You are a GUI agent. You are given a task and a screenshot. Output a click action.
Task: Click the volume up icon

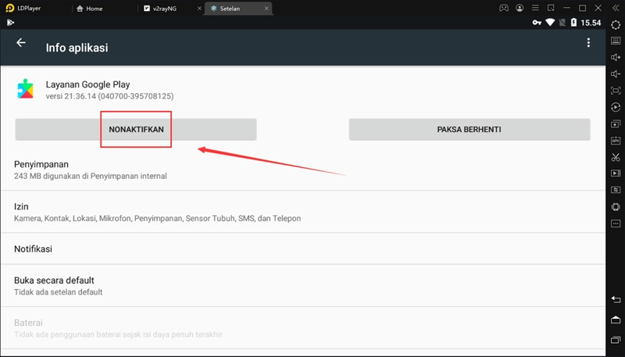coord(616,57)
